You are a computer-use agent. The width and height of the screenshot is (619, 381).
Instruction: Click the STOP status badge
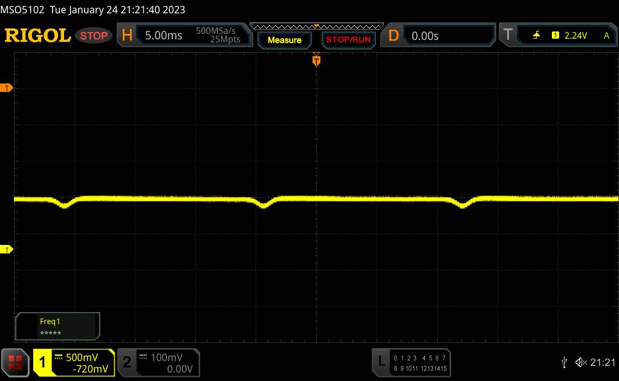click(x=94, y=36)
